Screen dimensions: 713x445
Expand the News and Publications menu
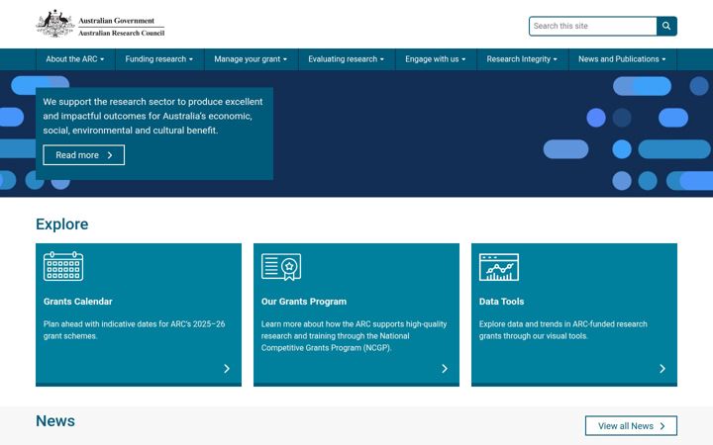click(x=622, y=59)
